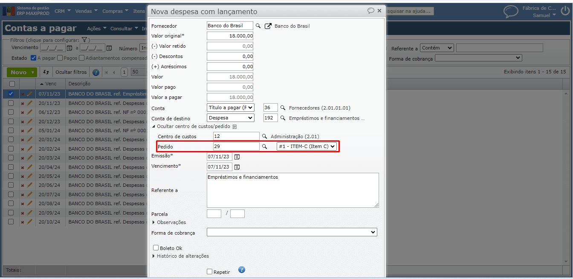Click the Valor original field

pos(230,36)
